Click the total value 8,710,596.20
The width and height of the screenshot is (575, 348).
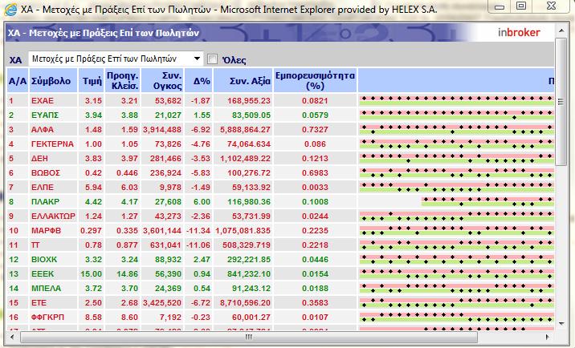245,302
